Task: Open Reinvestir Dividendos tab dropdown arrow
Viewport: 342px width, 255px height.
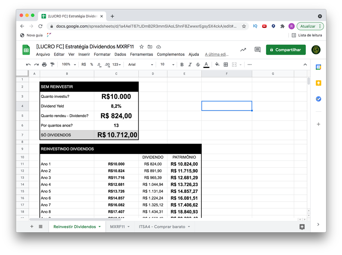Action: [100, 227]
